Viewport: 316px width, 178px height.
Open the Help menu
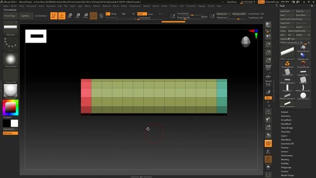[x=219, y=6]
